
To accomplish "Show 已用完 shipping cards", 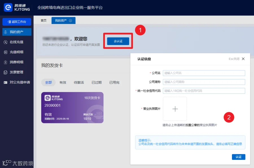I will click(x=114, y=82).
